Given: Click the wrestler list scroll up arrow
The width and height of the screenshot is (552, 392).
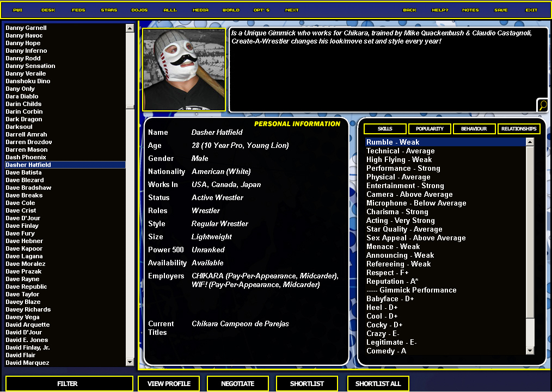Looking at the screenshot, I should click(x=130, y=28).
